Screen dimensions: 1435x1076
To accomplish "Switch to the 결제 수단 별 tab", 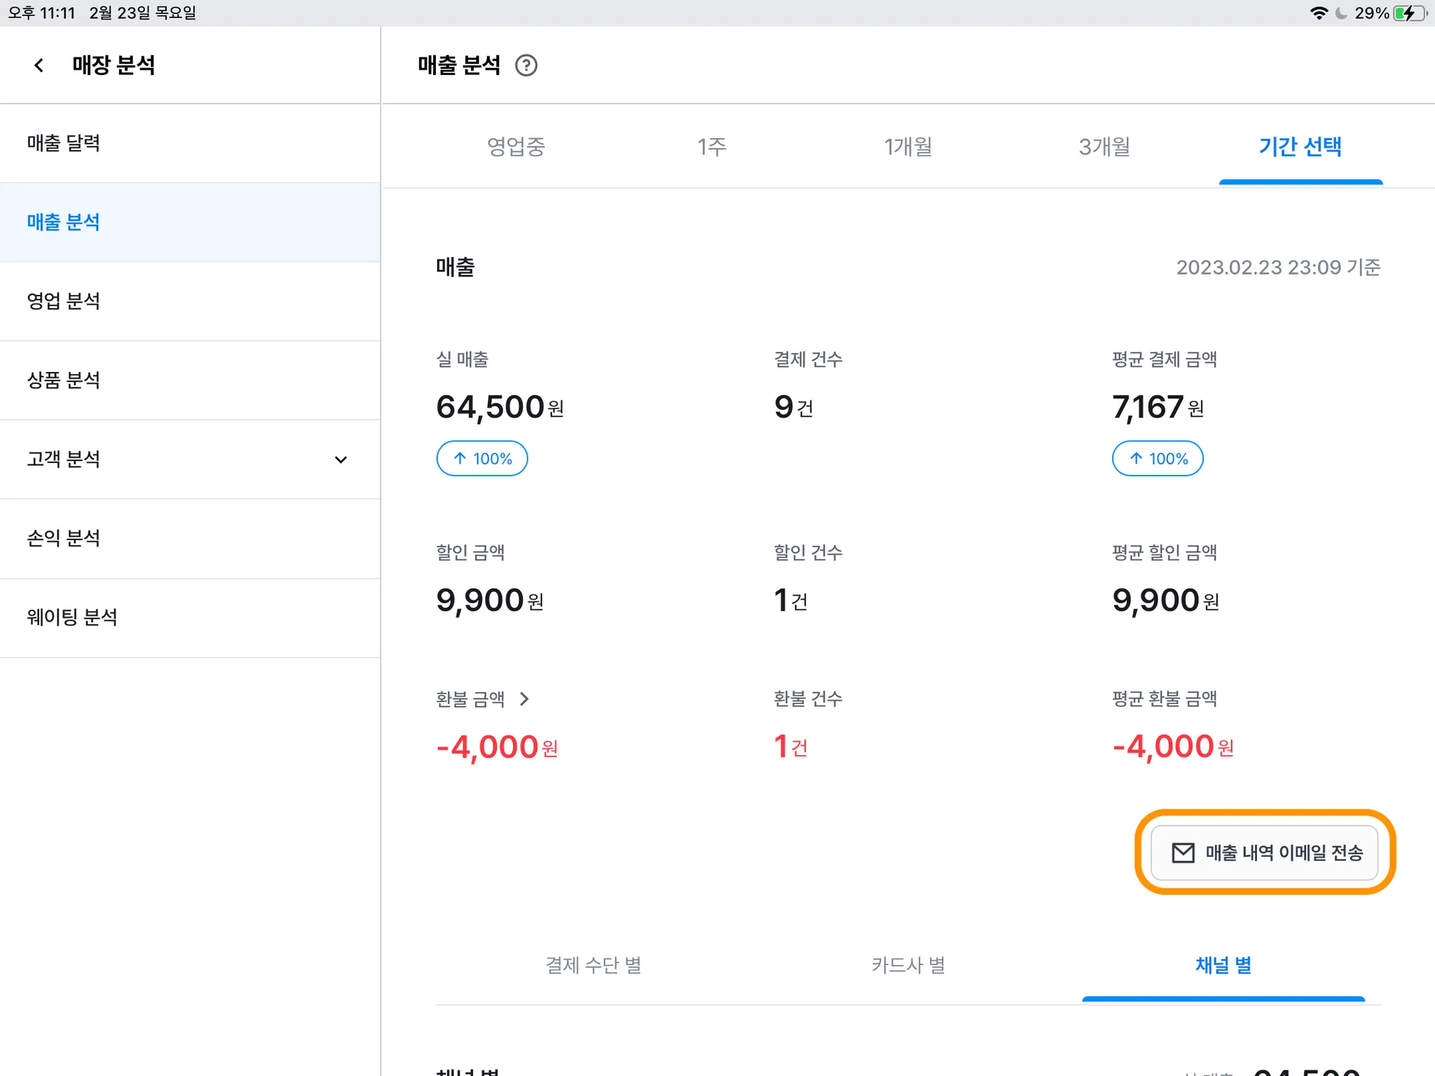I will [x=593, y=965].
